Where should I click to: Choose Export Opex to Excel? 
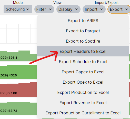[x=83, y=82]
